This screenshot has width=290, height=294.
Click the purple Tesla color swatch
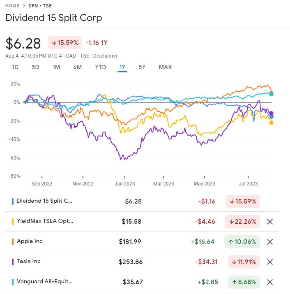coord(13,262)
